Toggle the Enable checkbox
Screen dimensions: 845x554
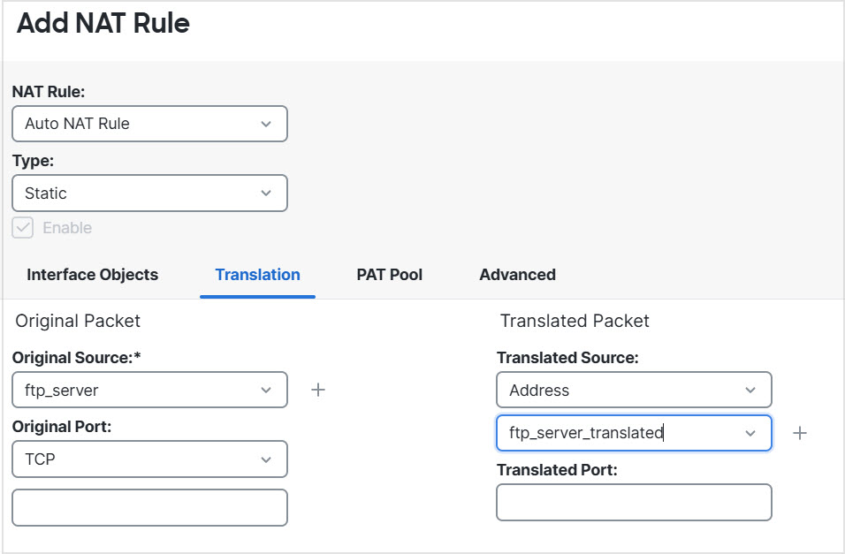click(23, 228)
